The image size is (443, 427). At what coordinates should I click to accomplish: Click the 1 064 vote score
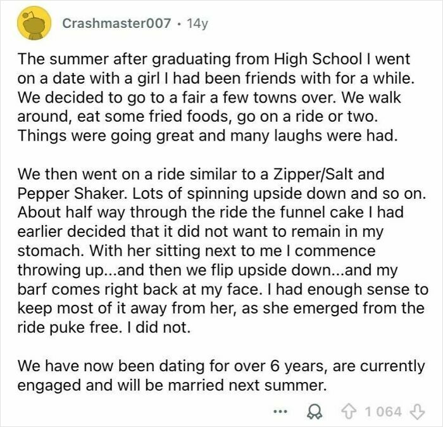(x=384, y=412)
